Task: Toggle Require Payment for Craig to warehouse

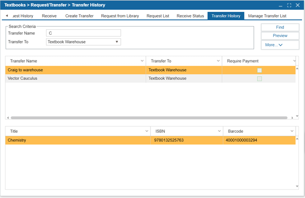Action: (x=259, y=70)
